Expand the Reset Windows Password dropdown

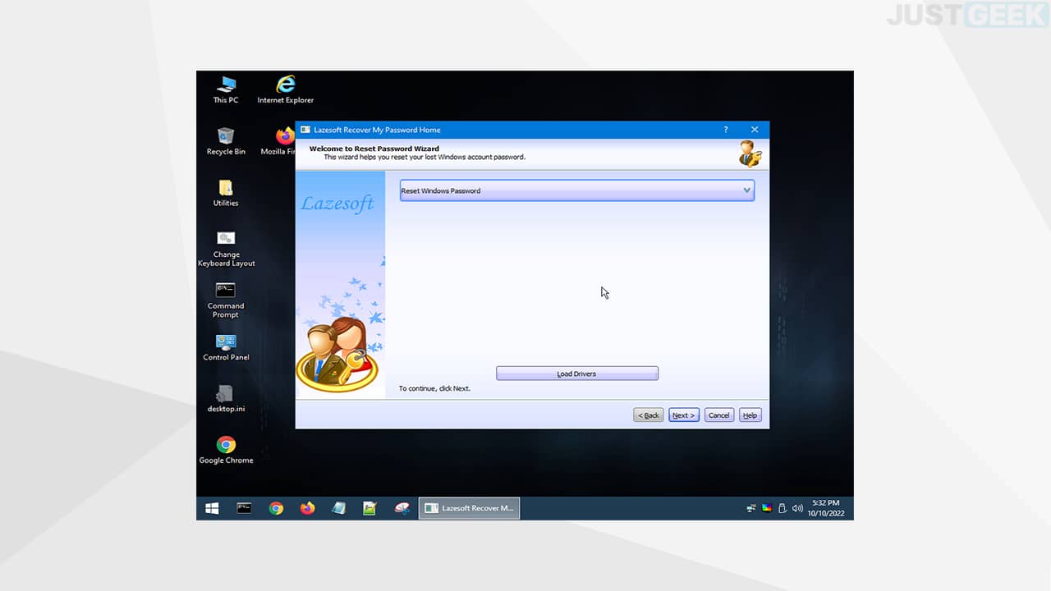click(x=577, y=190)
